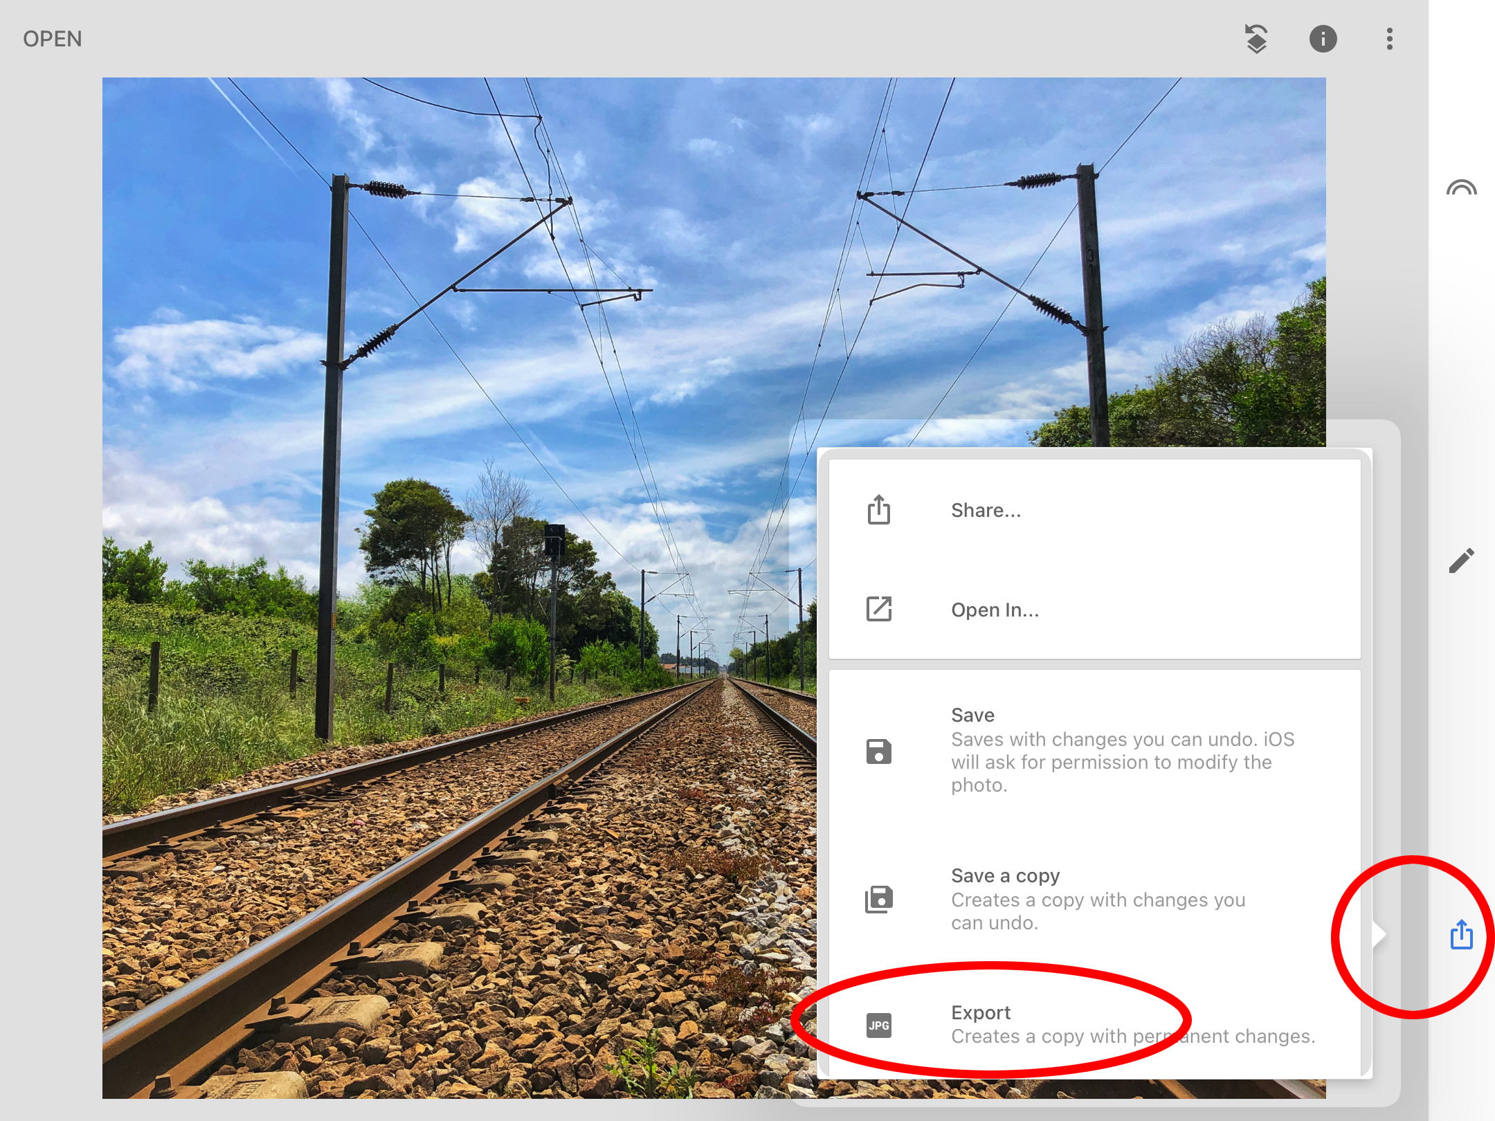
Task: Show image details via info icon
Action: coord(1323,39)
